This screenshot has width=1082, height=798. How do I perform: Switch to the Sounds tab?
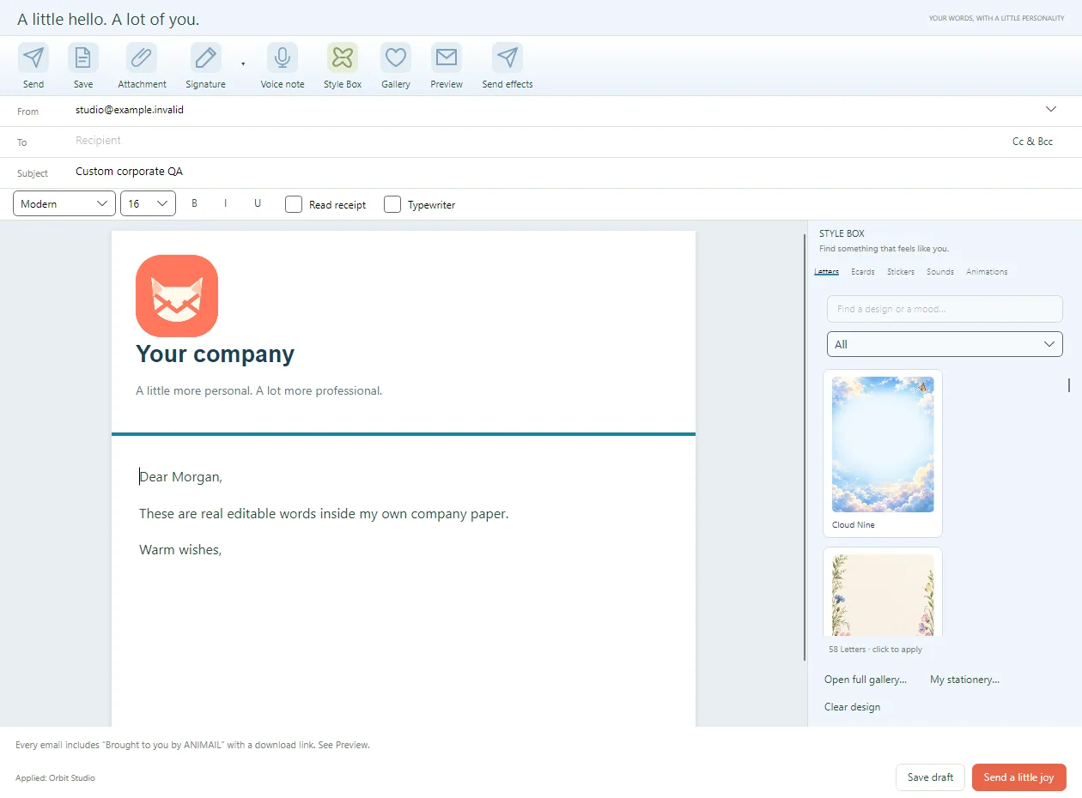click(x=940, y=272)
